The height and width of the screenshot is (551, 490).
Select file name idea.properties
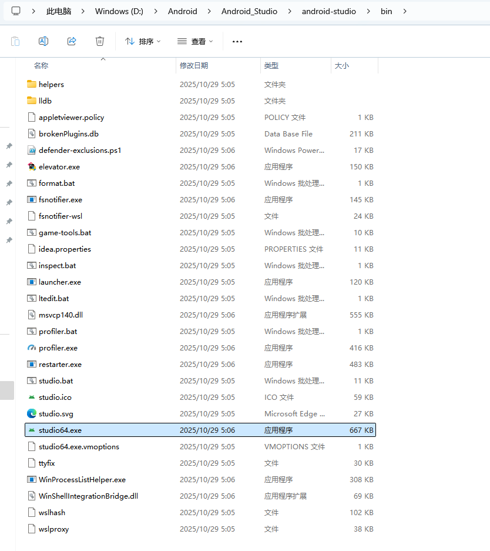(65, 249)
